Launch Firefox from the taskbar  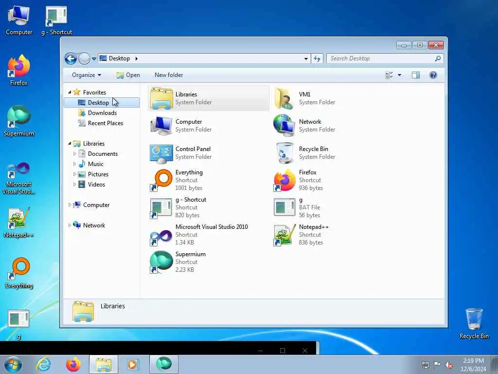pyautogui.click(x=73, y=364)
